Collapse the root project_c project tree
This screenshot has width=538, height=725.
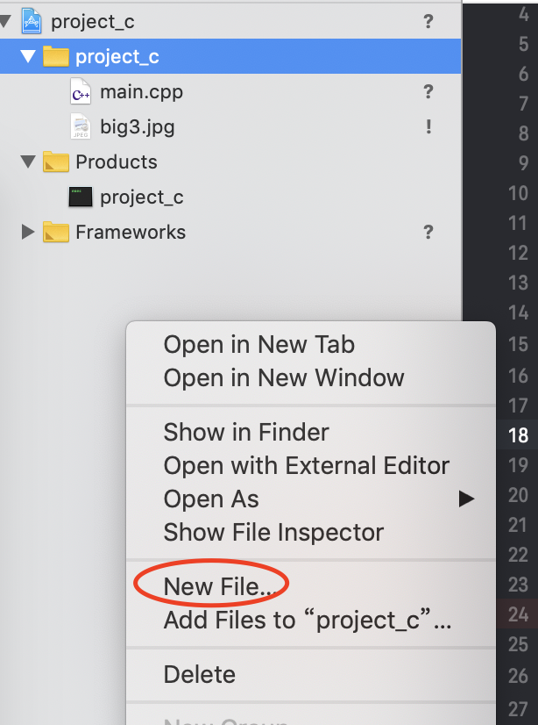(x=7, y=21)
